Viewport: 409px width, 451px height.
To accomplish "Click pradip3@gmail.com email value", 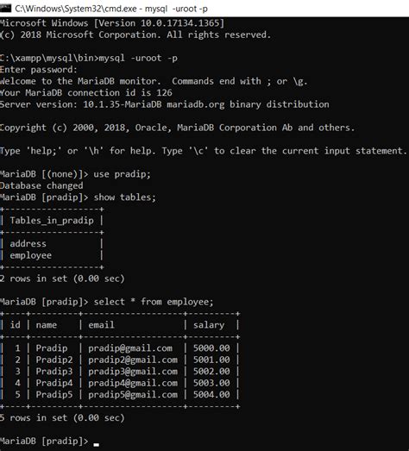I will [x=133, y=372].
